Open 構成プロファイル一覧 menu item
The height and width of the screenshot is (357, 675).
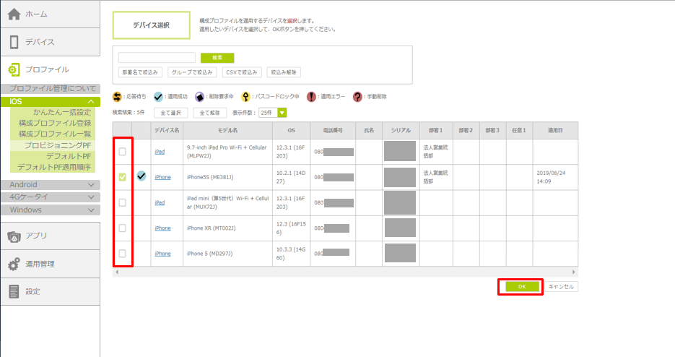(55, 134)
